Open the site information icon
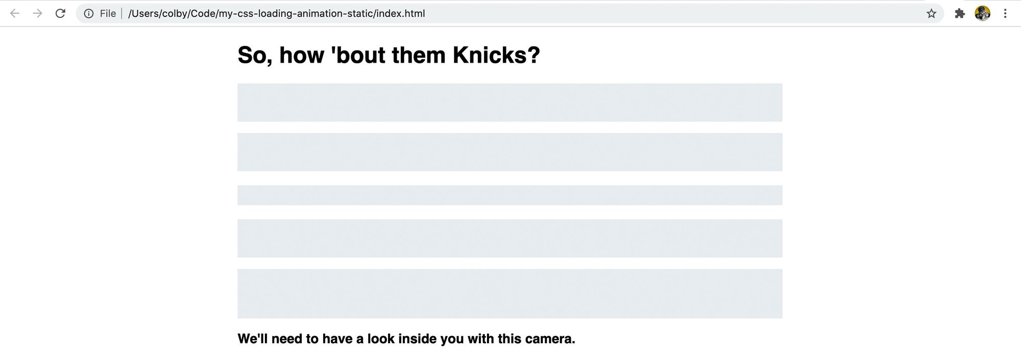This screenshot has width=1021, height=354. [x=89, y=14]
